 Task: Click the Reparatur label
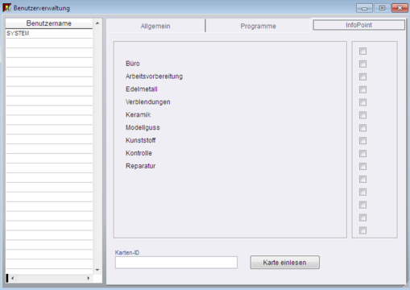pos(141,166)
